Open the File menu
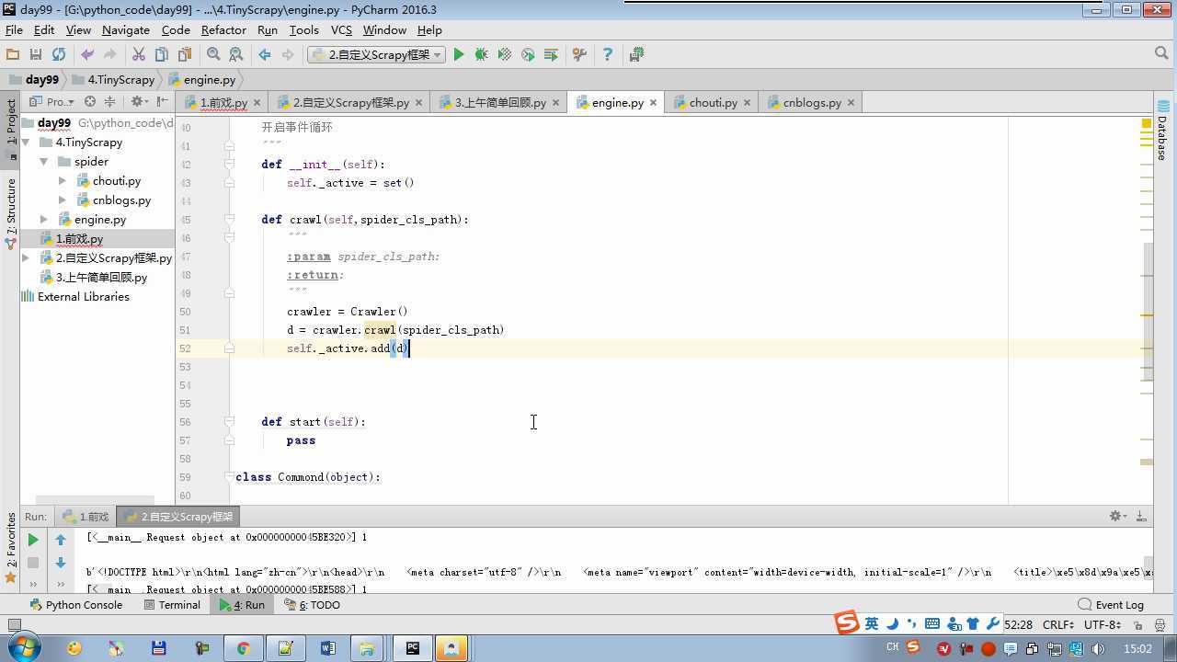This screenshot has width=1177, height=662. 14,29
